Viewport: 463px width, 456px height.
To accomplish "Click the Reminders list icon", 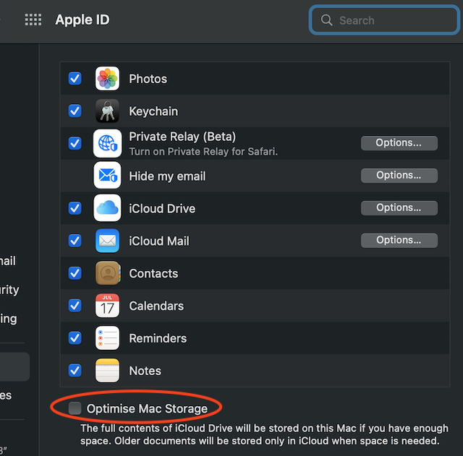I will (107, 338).
